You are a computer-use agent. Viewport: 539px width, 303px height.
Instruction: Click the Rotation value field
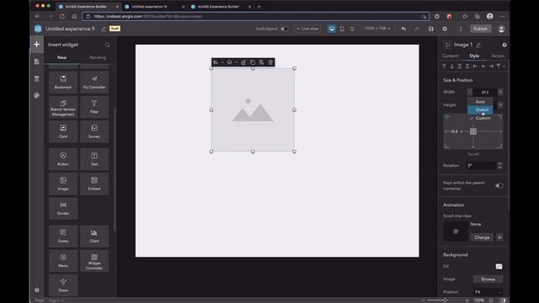coord(482,166)
